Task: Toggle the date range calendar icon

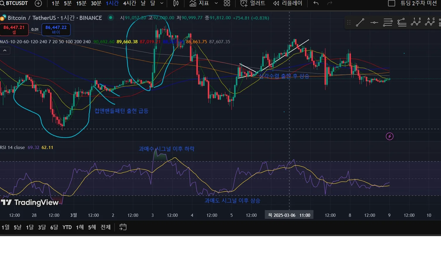Action: (x=123, y=227)
